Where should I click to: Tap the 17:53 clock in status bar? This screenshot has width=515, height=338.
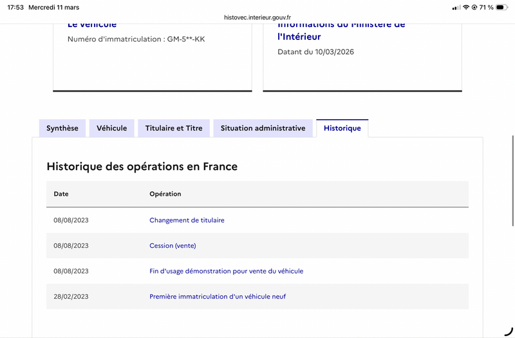[x=15, y=7]
